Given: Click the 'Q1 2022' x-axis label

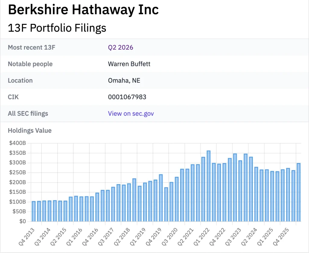Looking at the screenshot, I should click(x=202, y=237).
